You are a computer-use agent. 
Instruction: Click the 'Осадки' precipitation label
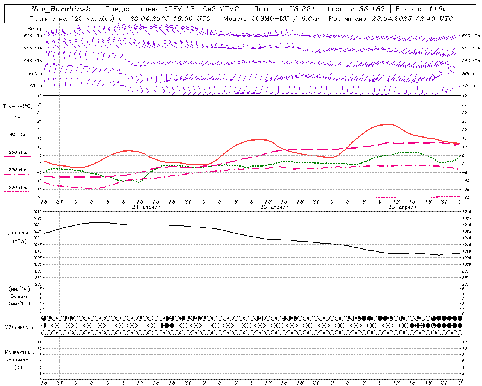pyautogui.click(x=20, y=296)
